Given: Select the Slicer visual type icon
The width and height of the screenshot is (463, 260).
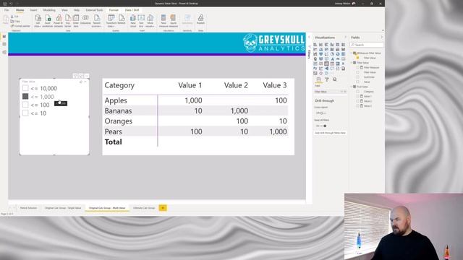Looking at the screenshot, I should coord(326,64).
